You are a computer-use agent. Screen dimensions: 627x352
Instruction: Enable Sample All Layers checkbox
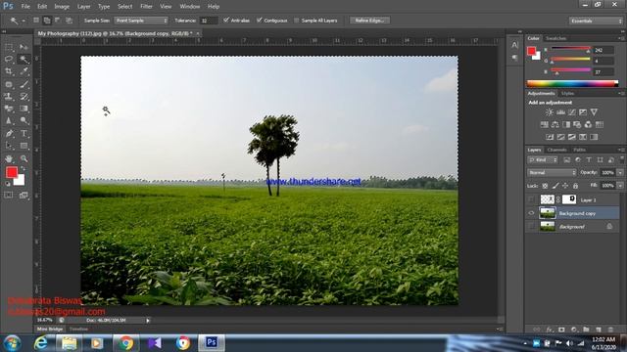tap(296, 21)
